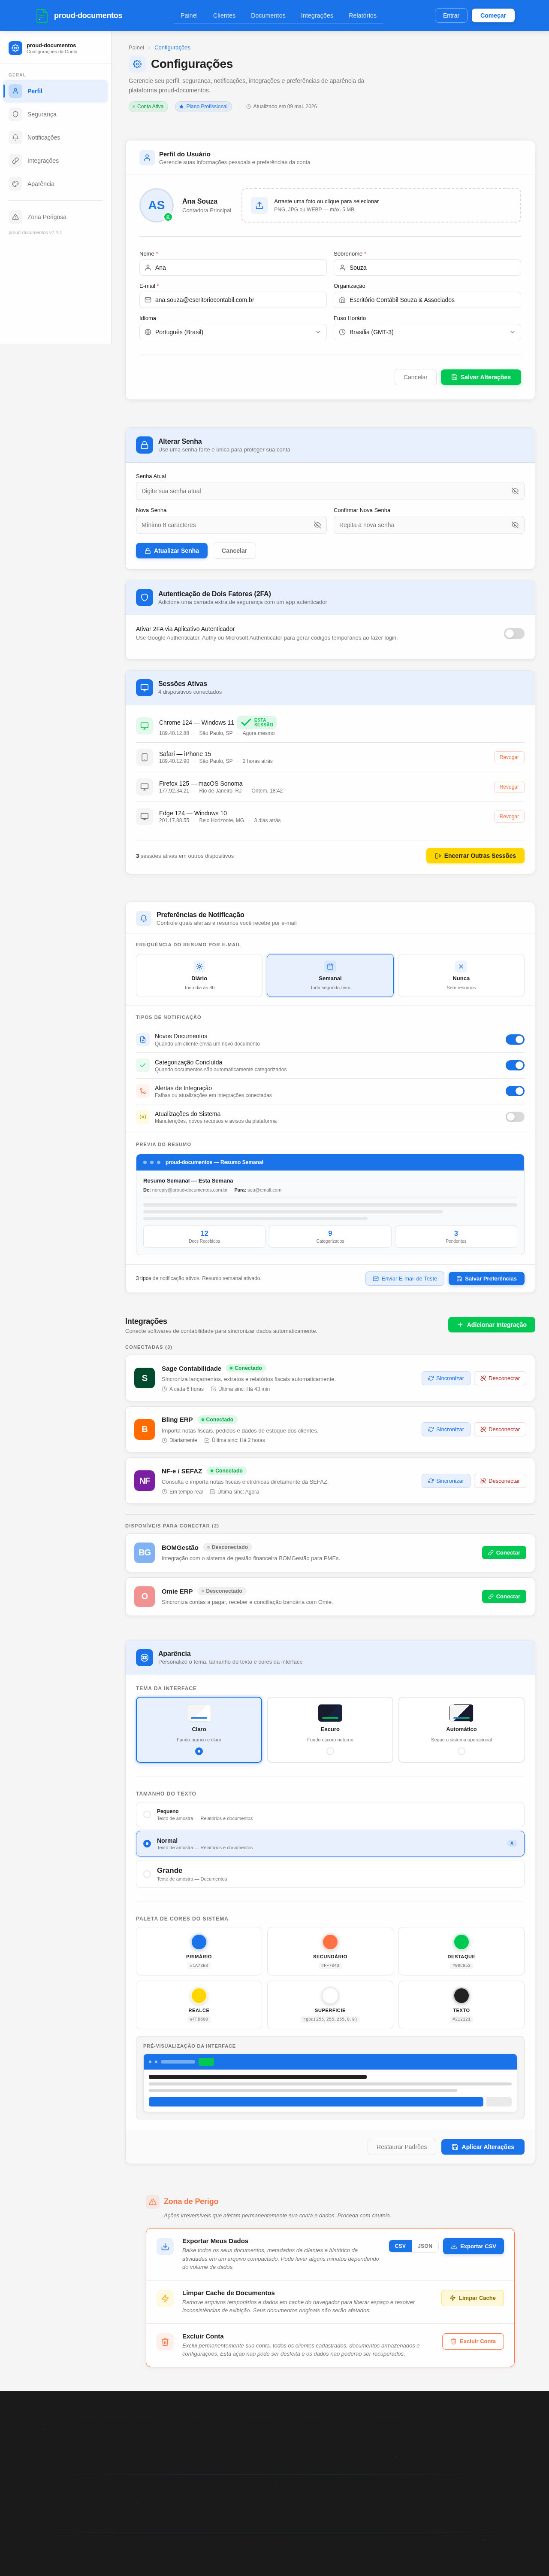Screen dimensions: 549x2576
Task: Click the shield icon of 2FA section
Action: [x=145, y=597]
